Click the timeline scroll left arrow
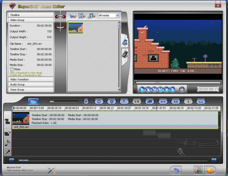The width and height of the screenshot is (228, 176). coord(12,160)
